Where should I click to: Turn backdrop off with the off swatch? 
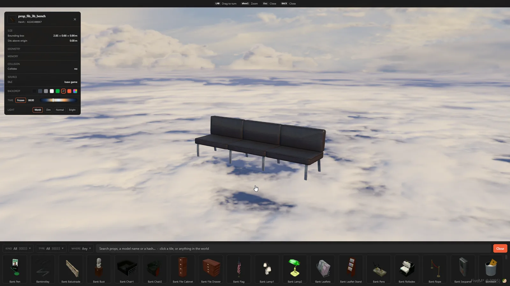63,91
